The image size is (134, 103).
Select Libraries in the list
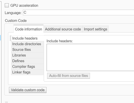coord(27,55)
